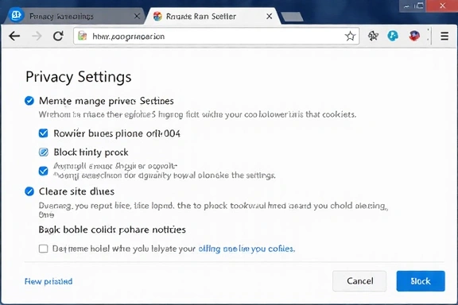Click the first black extension icon
The width and height of the screenshot is (458, 305).
[x=373, y=36]
